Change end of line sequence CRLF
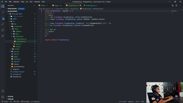 click(142, 102)
